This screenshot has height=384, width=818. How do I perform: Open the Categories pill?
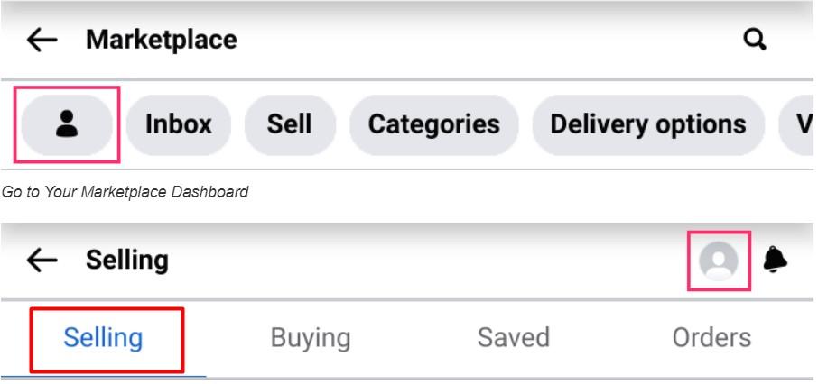pos(434,124)
